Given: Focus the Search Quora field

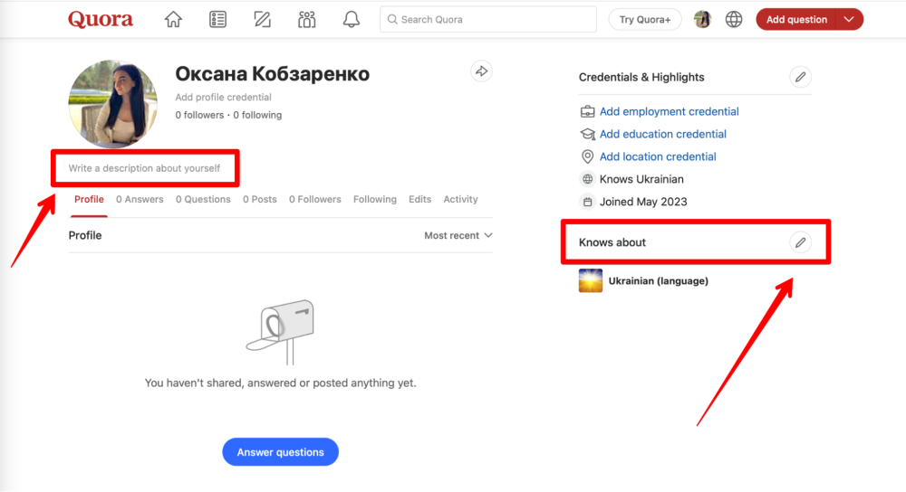Looking at the screenshot, I should (x=488, y=20).
